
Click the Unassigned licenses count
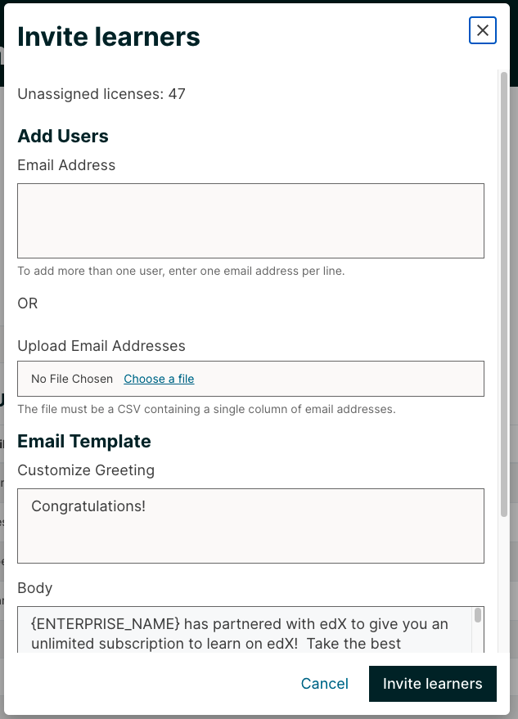(x=101, y=94)
